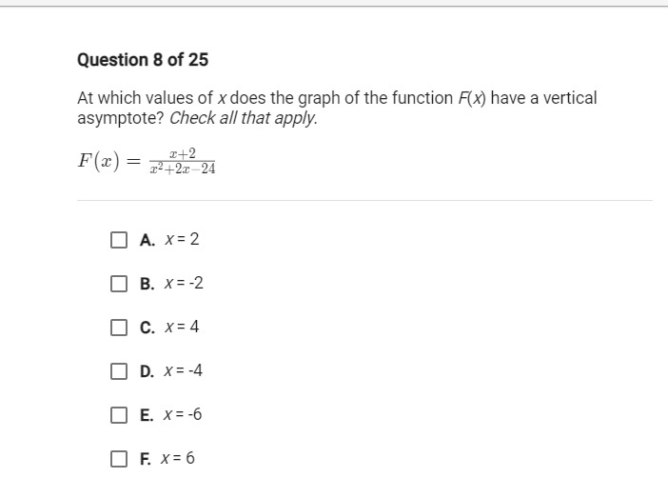The width and height of the screenshot is (668, 478).
Task: Click the bold letter label D.
Action: (x=147, y=371)
